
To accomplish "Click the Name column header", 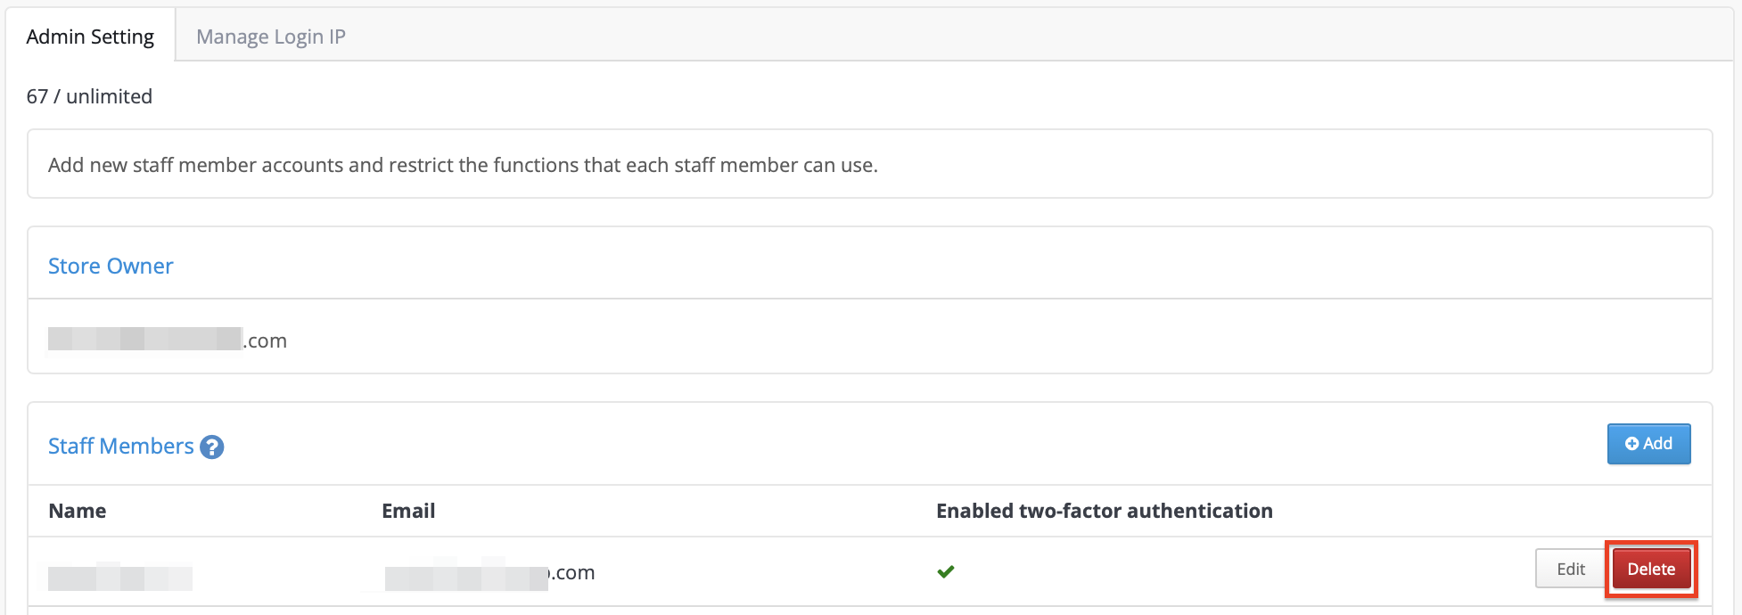I will (x=78, y=511).
